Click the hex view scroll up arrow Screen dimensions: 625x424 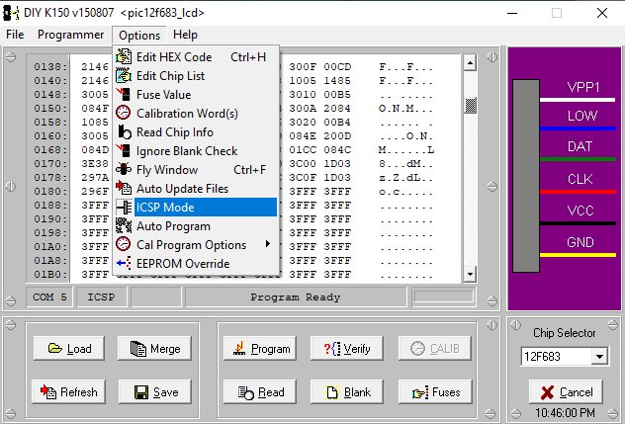(471, 63)
